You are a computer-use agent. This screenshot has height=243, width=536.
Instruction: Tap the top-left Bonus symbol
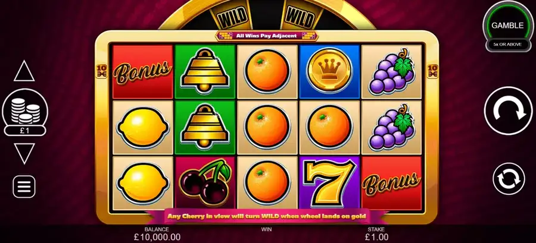[142, 71]
